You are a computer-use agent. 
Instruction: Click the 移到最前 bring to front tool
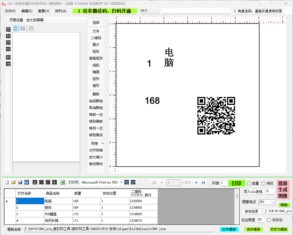[96, 121]
